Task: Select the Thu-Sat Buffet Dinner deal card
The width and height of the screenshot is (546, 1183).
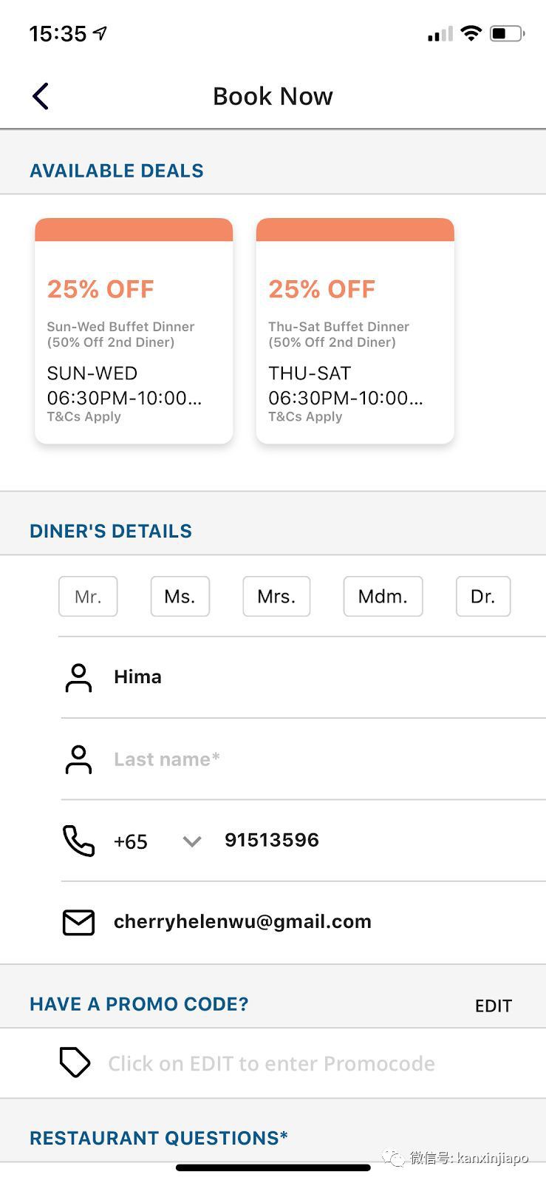Action: (x=355, y=331)
